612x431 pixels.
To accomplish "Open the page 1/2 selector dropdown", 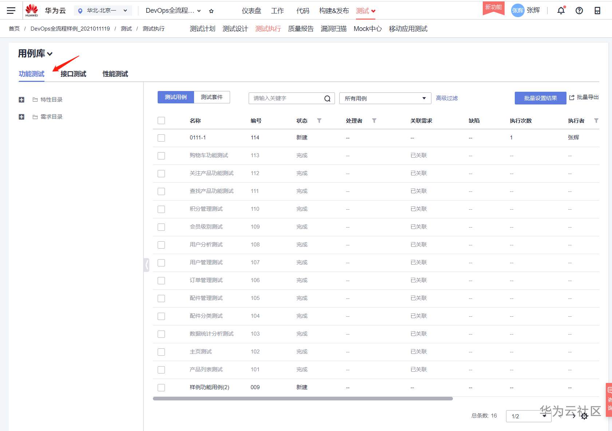I will coord(529,416).
